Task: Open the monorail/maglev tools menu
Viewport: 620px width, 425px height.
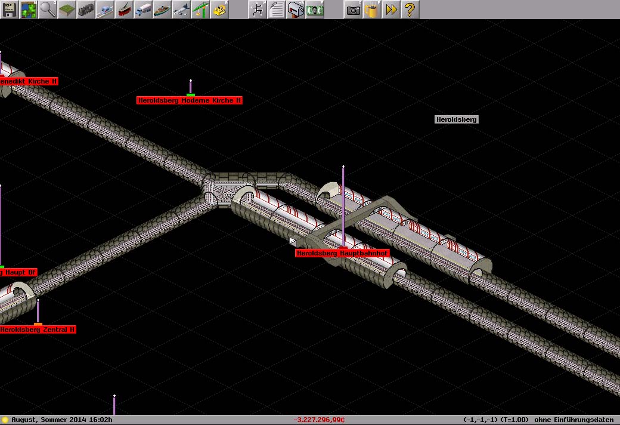Action: tap(105, 10)
